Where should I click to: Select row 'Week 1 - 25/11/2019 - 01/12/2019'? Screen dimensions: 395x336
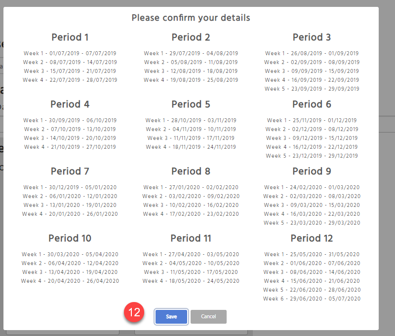click(312, 120)
